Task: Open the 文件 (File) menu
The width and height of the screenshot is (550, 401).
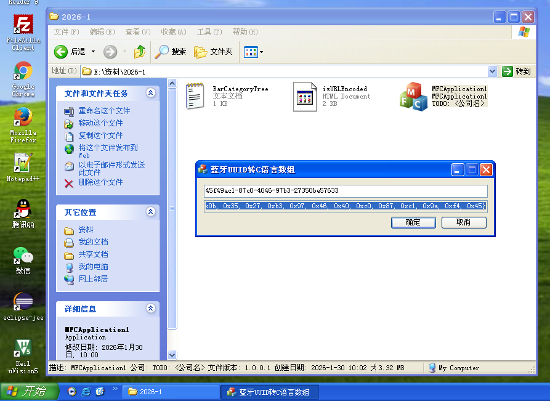Action: point(66,32)
